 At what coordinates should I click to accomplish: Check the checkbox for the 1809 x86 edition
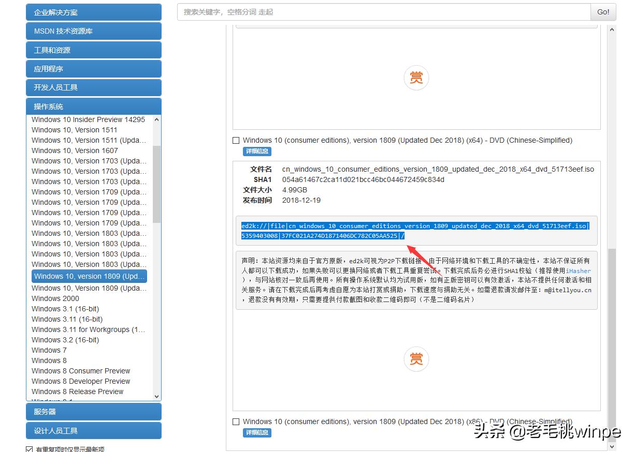tap(236, 421)
